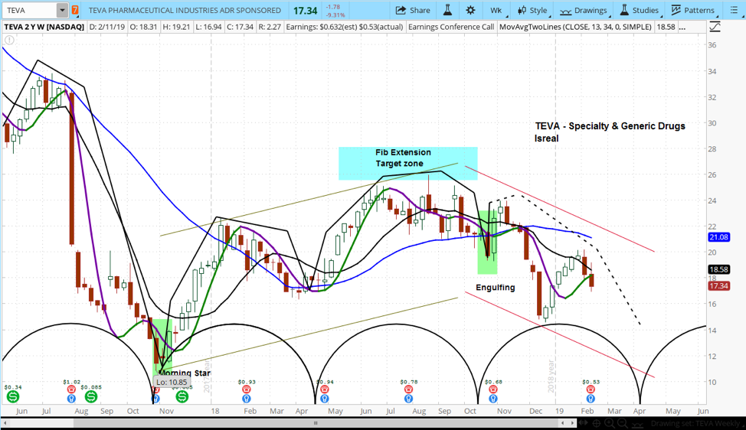Click the 17.34 last price in header
The height and width of the screenshot is (430, 746).
[306, 10]
